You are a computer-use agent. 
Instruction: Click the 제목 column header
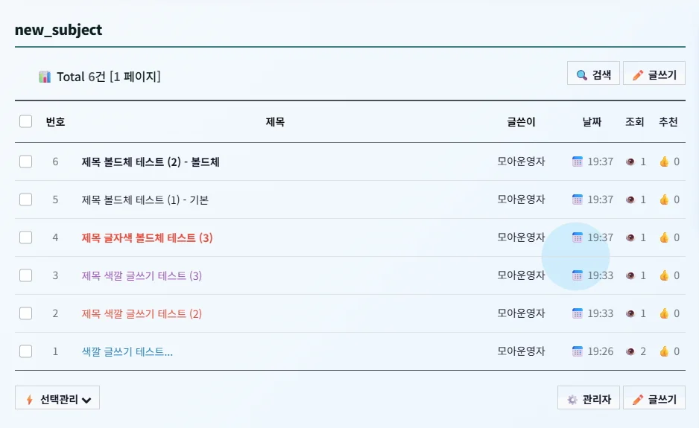tap(275, 121)
